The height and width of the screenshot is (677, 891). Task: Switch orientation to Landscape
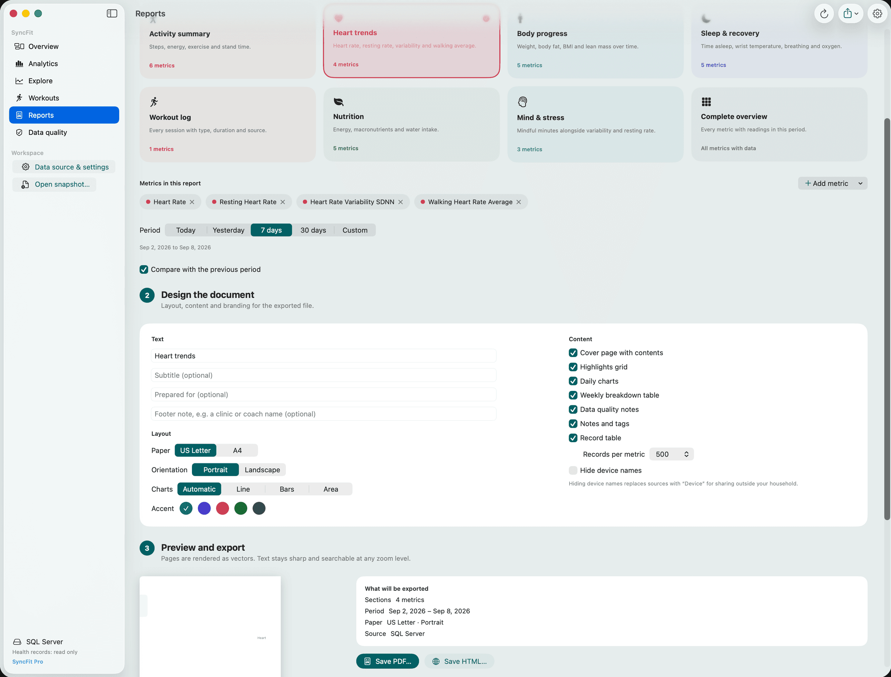[x=262, y=470]
